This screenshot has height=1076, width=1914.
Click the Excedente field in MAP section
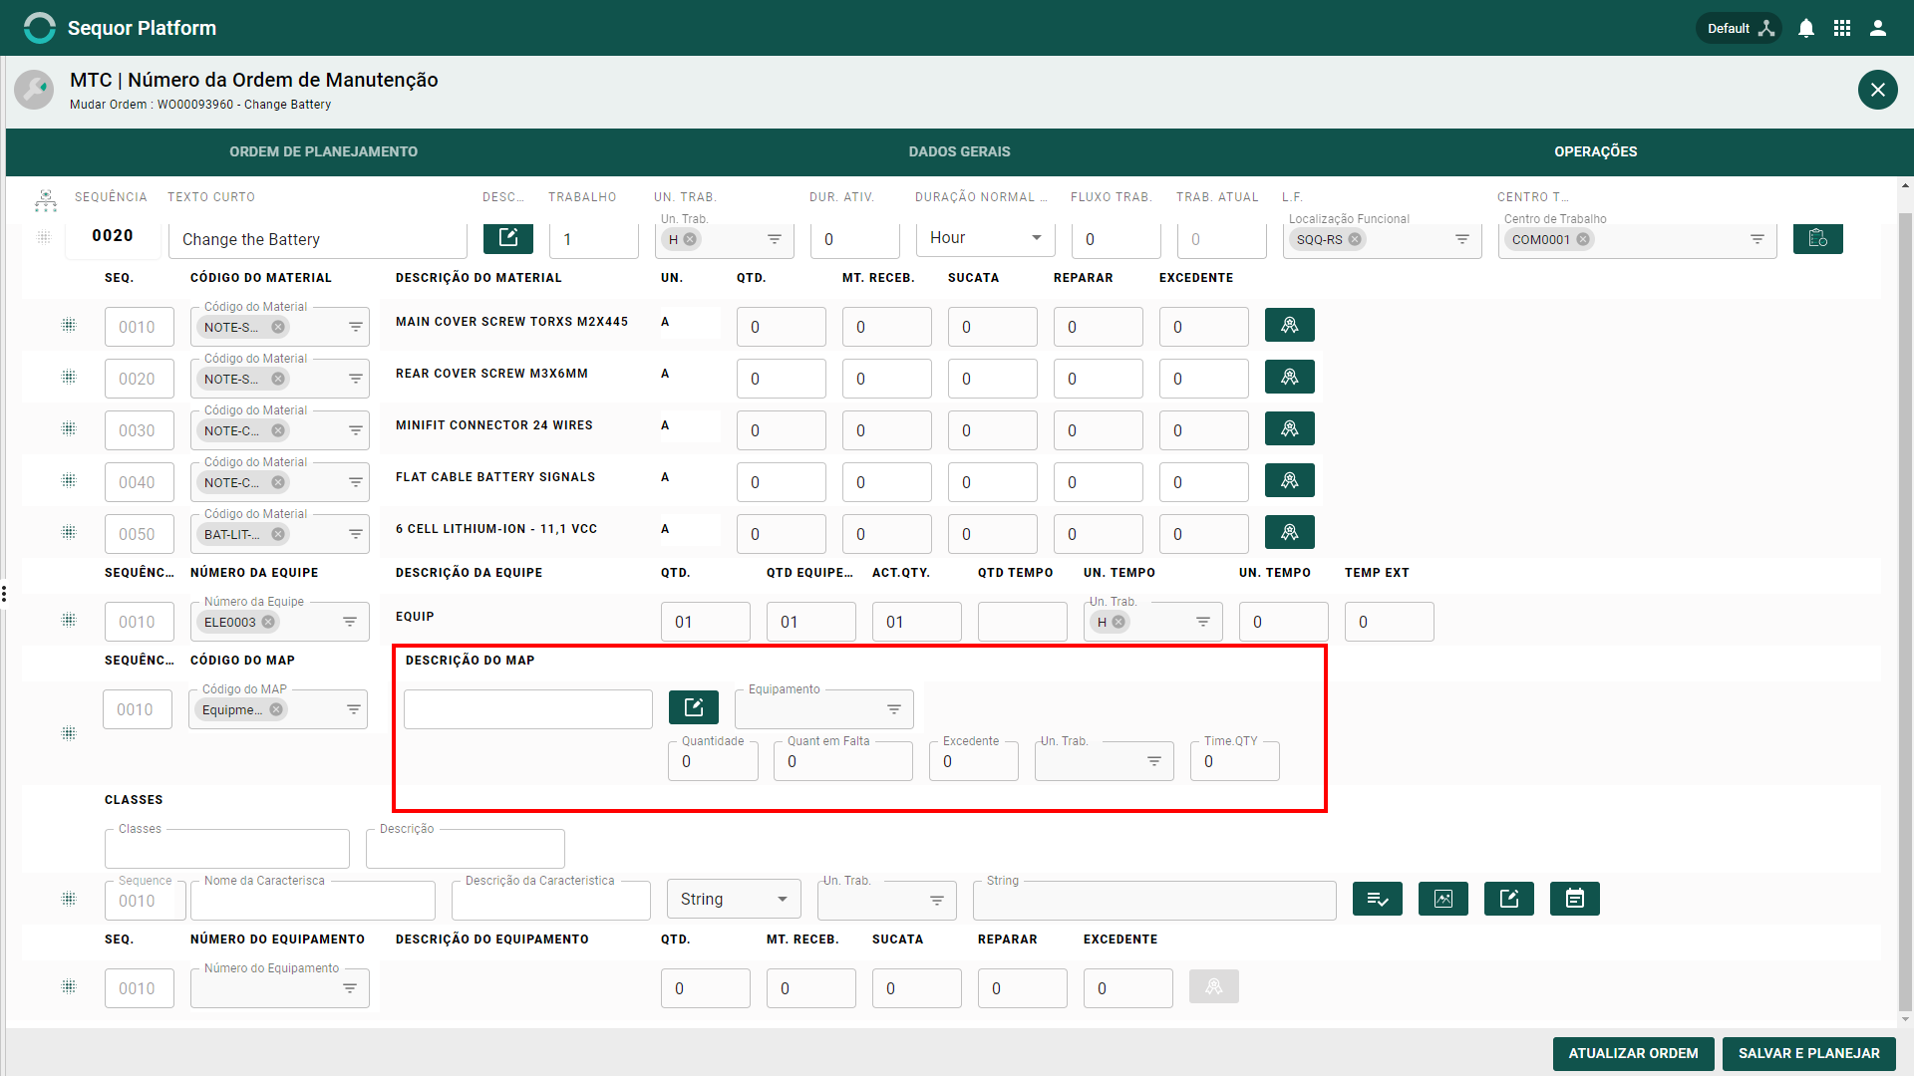974,761
